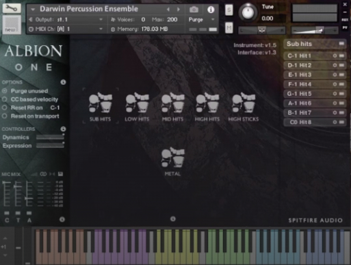Click the Tune knob
This screenshot has height=265, width=351.
248,12
